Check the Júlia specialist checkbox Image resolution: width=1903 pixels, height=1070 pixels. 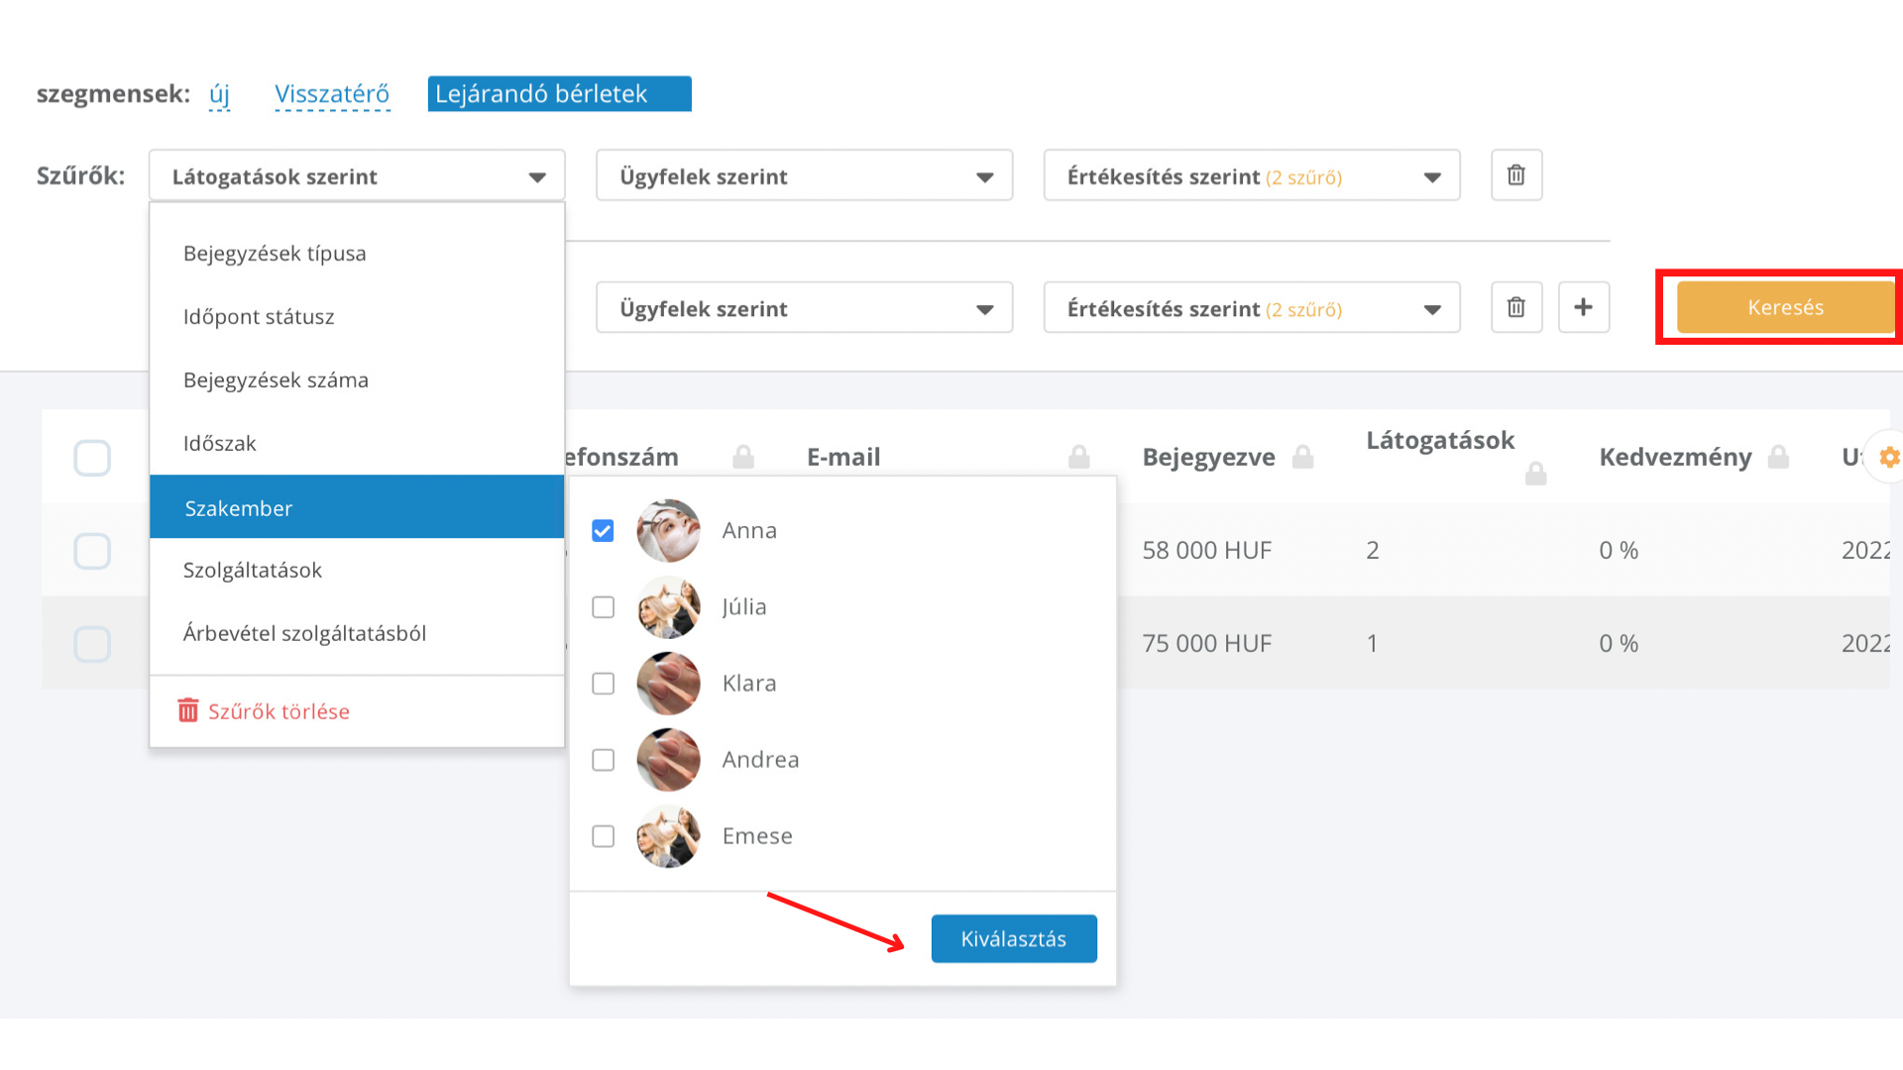(x=603, y=607)
